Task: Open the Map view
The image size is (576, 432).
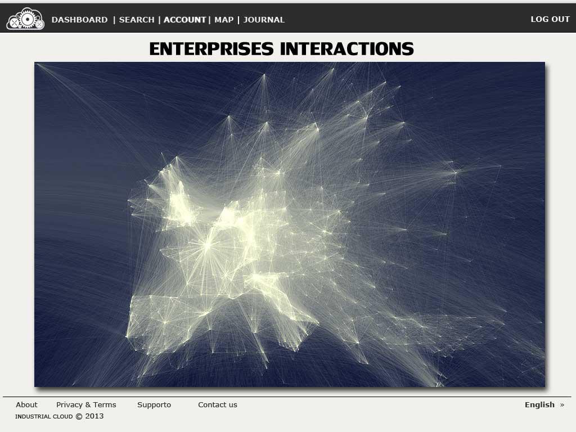Action: (224, 20)
